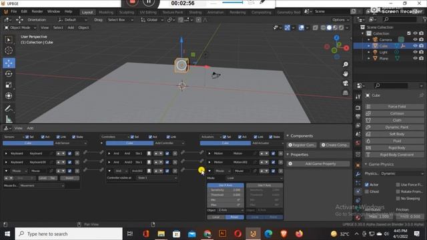This screenshot has width=427, height=240.
Task: Expand the Camera item in the outliner
Action: pos(369,40)
